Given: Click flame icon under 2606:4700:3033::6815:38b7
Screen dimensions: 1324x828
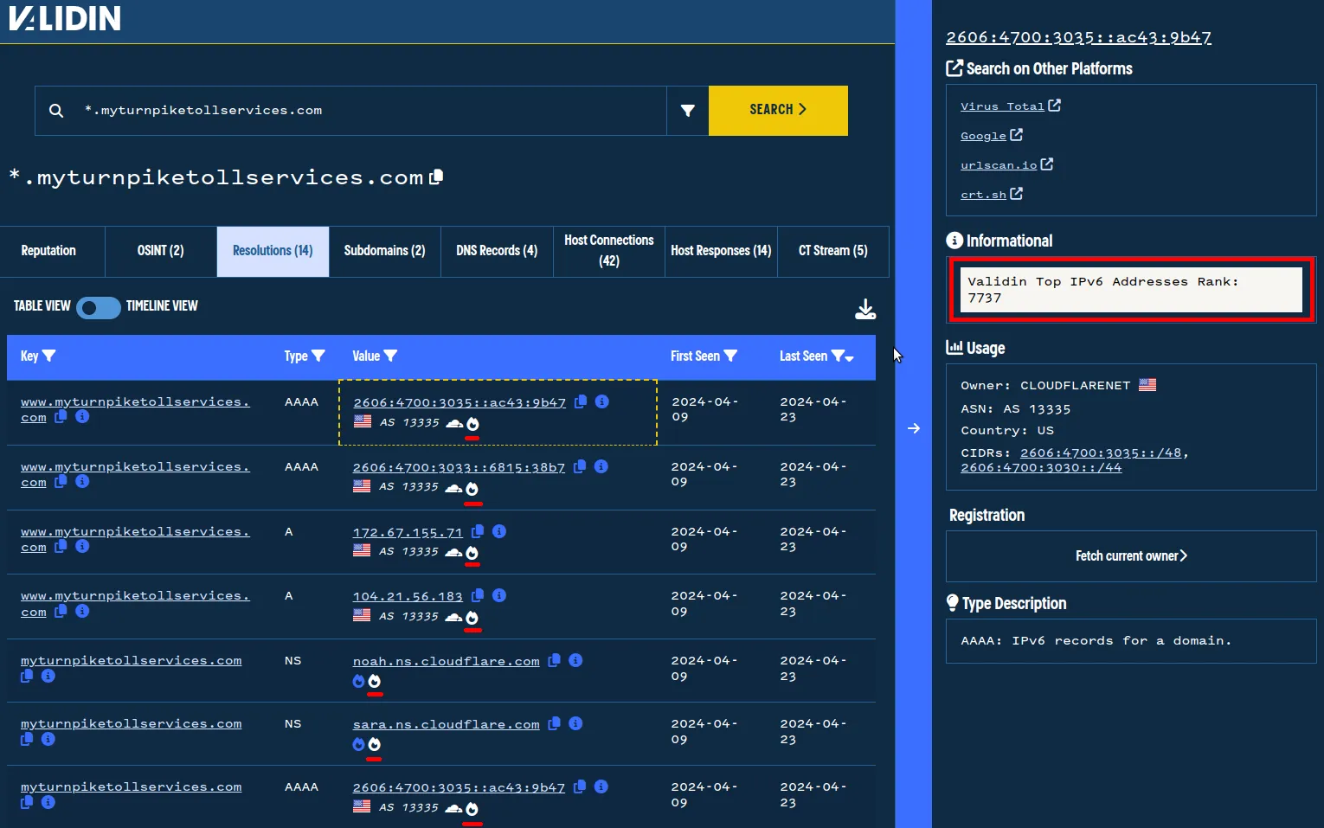Looking at the screenshot, I should click(472, 489).
